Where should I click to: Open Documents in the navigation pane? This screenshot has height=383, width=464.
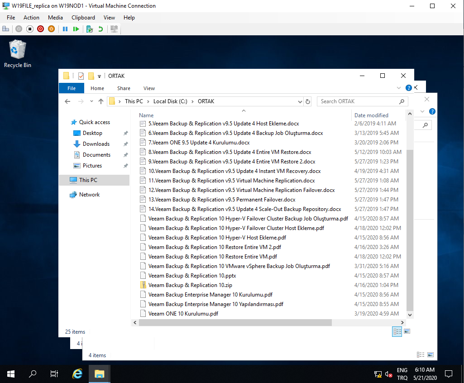coord(96,155)
